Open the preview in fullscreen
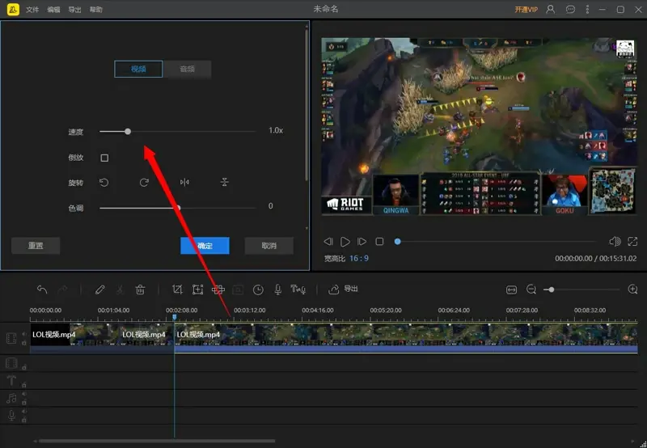This screenshot has height=448, width=647. pyautogui.click(x=632, y=241)
